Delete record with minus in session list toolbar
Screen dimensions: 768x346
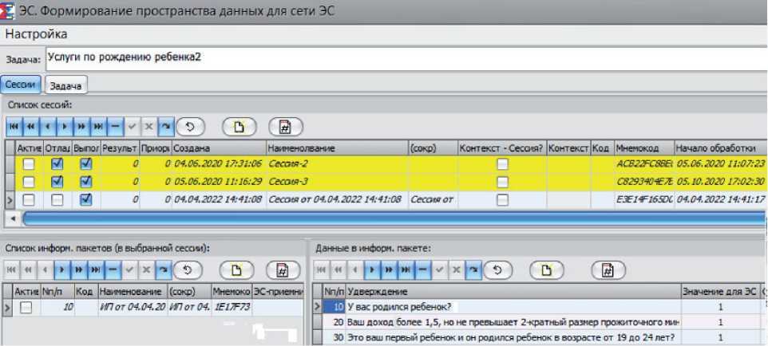coord(115,127)
